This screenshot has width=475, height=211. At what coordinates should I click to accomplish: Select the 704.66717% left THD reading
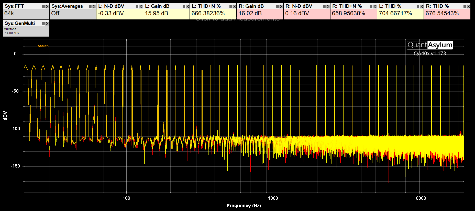[395, 13]
